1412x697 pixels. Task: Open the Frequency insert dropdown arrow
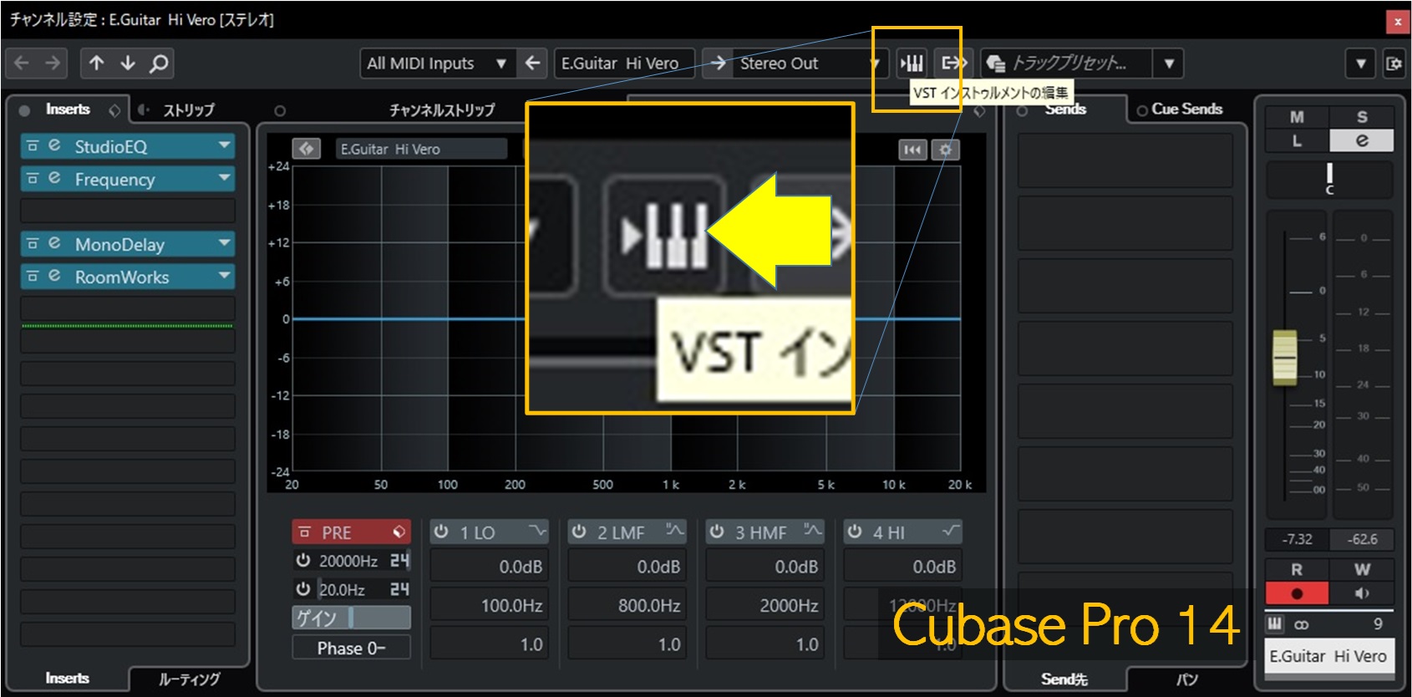point(224,178)
